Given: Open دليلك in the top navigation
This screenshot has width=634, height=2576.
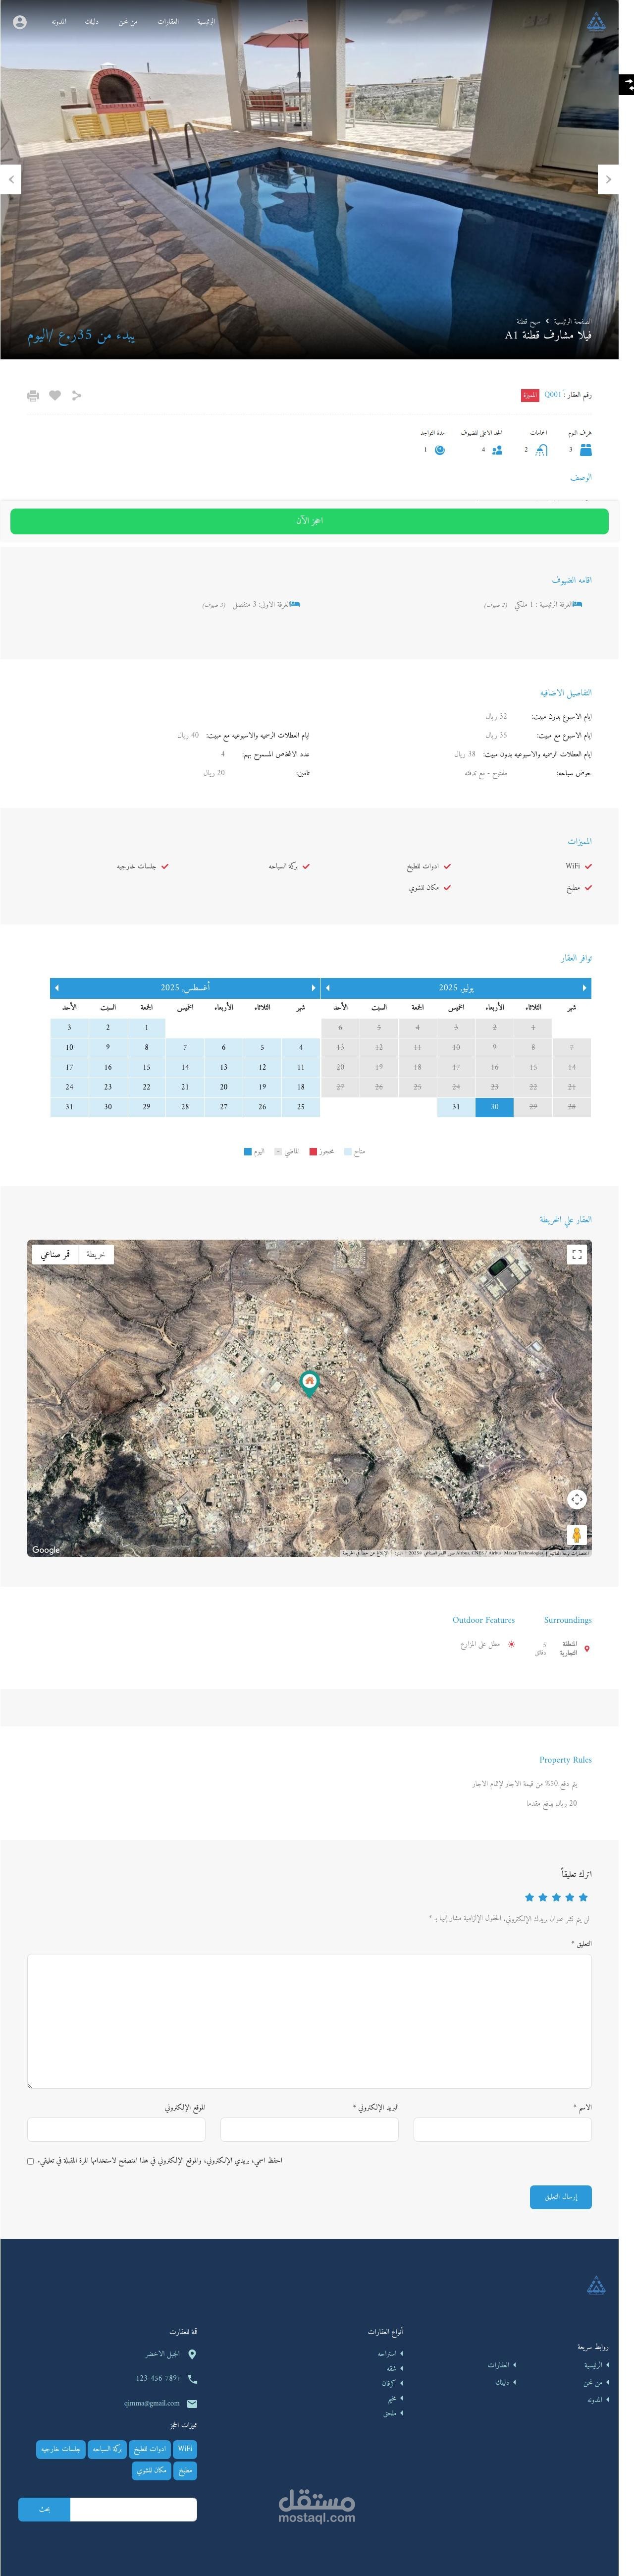Looking at the screenshot, I should (x=92, y=21).
